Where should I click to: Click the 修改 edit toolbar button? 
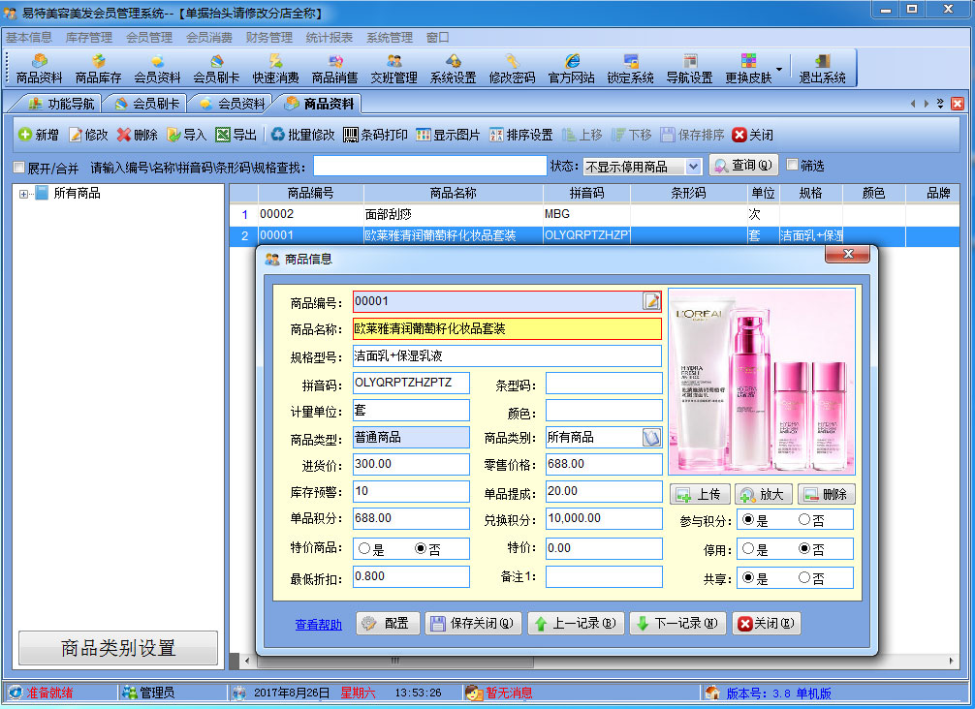[x=88, y=135]
